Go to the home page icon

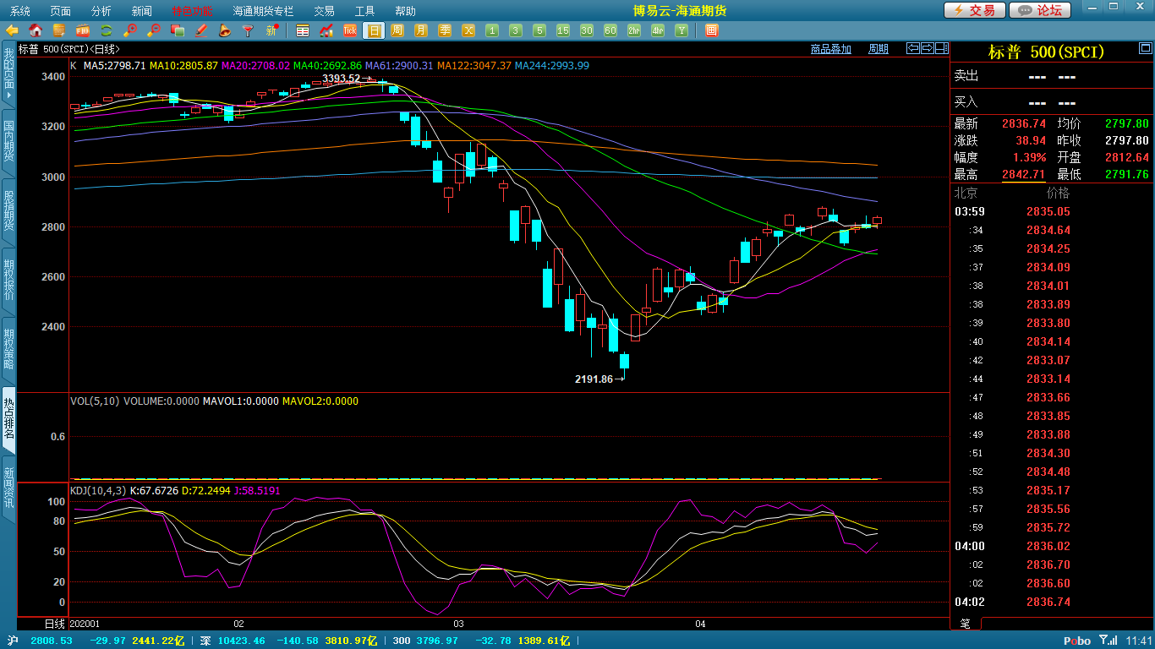click(36, 30)
